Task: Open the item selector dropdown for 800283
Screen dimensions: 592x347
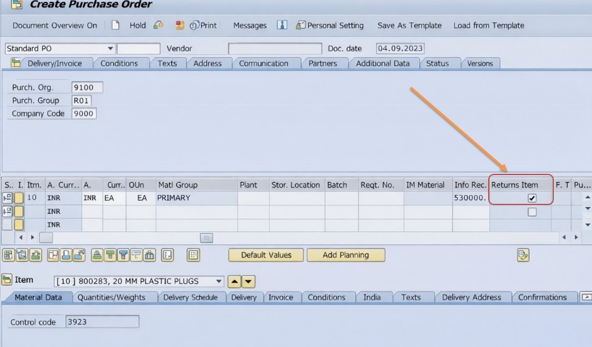Action: 218,281
